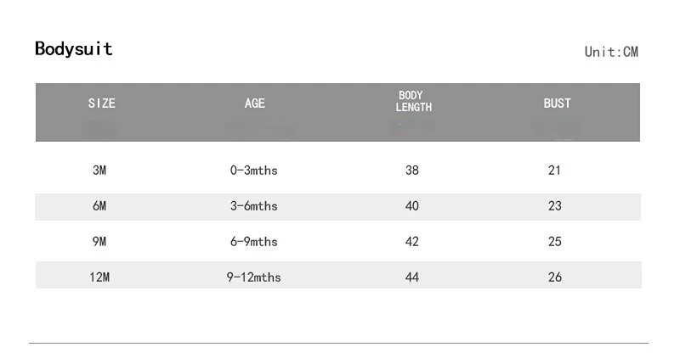680x364 pixels.
Task: Click the 6M size cell
Action: (x=99, y=205)
